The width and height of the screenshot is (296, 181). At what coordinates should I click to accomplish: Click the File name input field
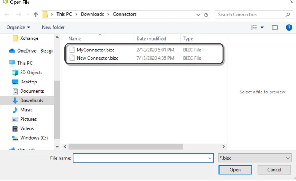pyautogui.click(x=143, y=158)
